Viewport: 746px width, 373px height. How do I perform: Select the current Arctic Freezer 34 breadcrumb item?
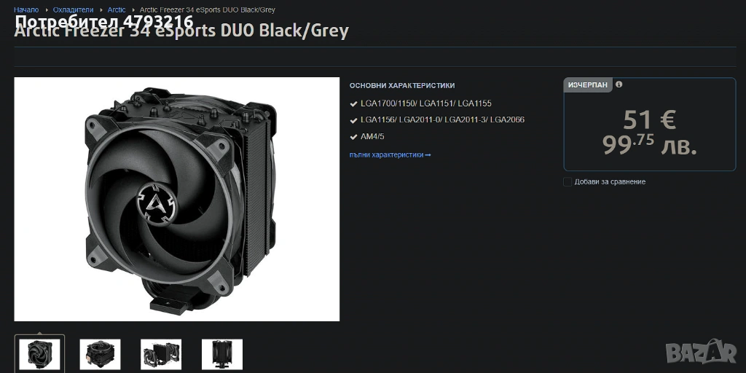click(208, 9)
